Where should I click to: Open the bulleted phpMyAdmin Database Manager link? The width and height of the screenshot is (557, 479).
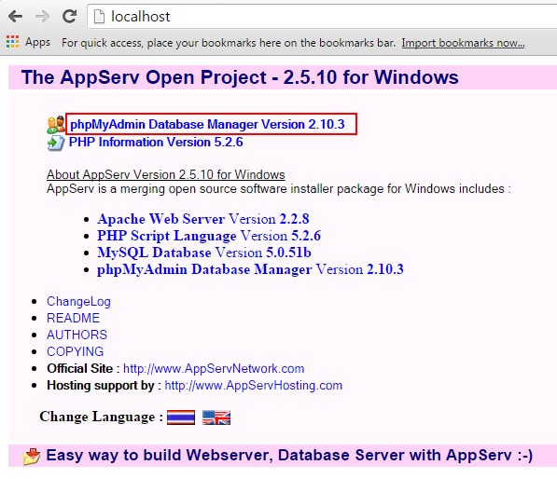point(250,269)
